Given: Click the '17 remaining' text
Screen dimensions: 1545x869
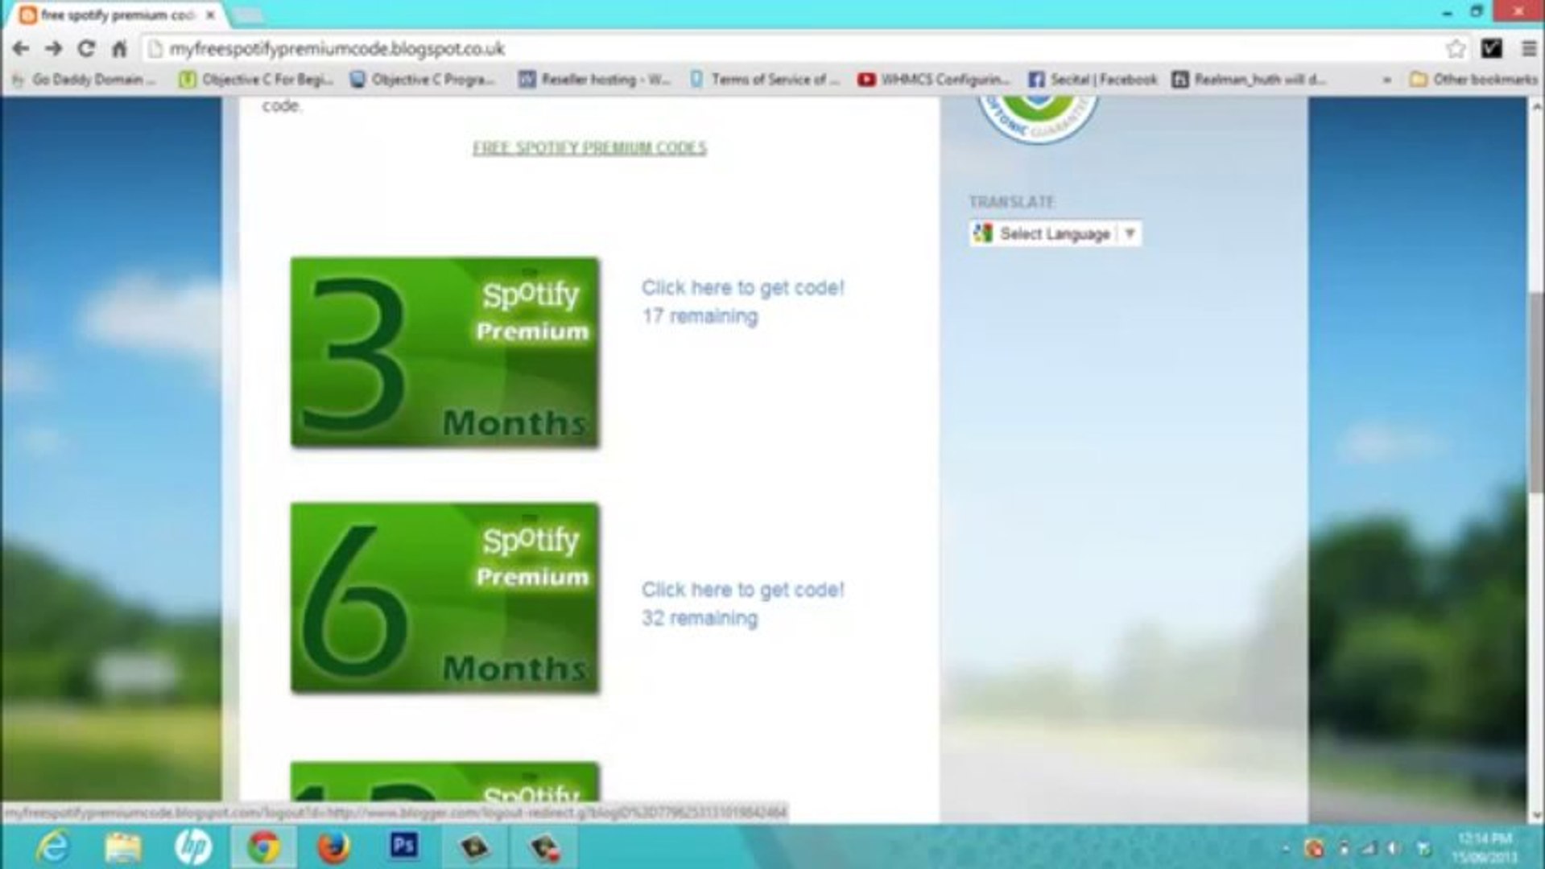Looking at the screenshot, I should pos(700,316).
